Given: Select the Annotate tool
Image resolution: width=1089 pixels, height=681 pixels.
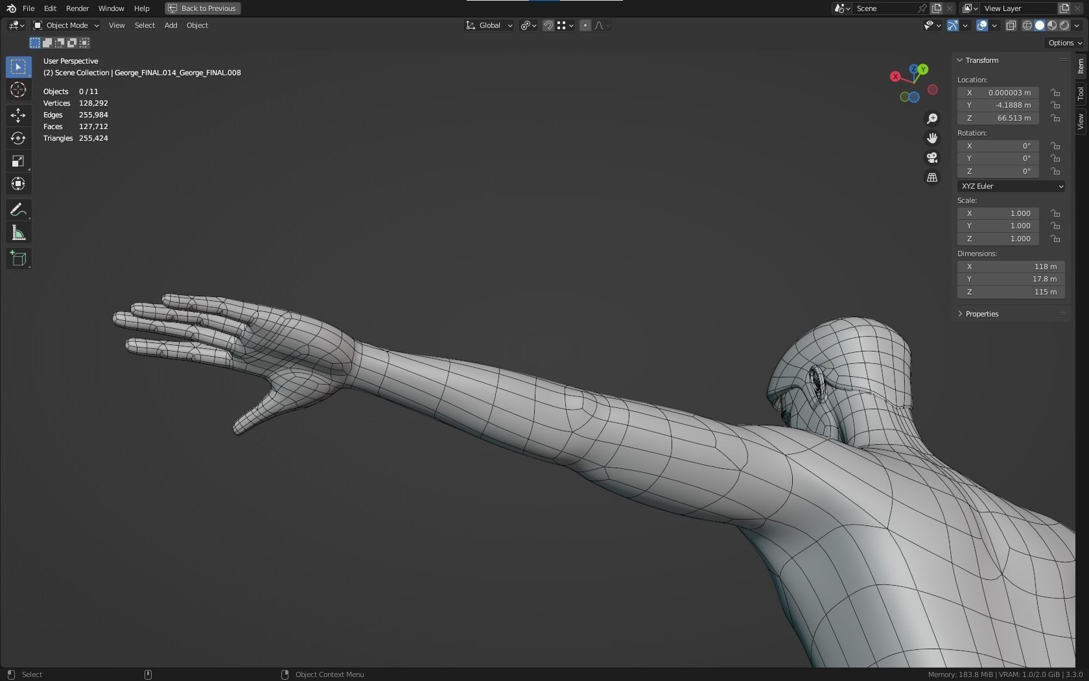Looking at the screenshot, I should pos(18,210).
